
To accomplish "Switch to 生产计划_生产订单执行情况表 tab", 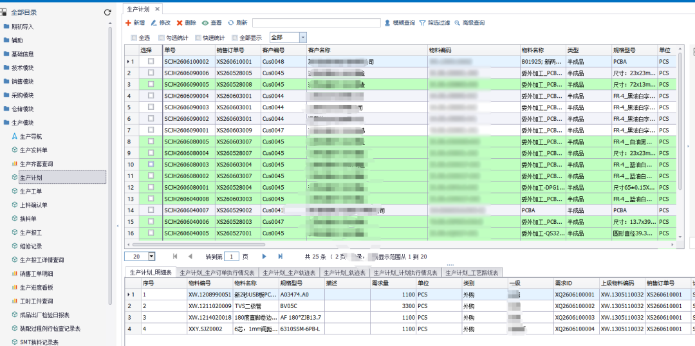I will (218, 273).
